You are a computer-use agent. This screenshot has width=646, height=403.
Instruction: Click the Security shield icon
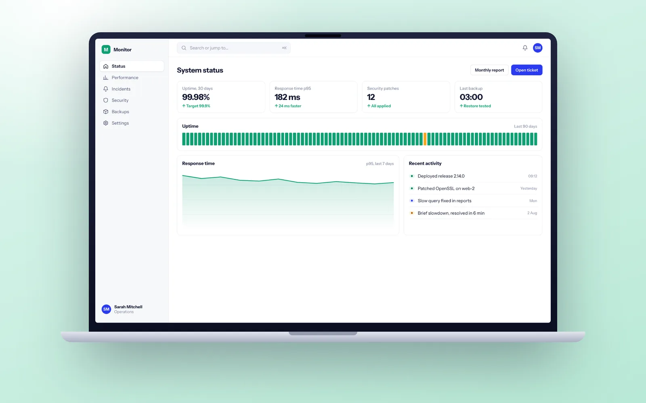click(106, 100)
